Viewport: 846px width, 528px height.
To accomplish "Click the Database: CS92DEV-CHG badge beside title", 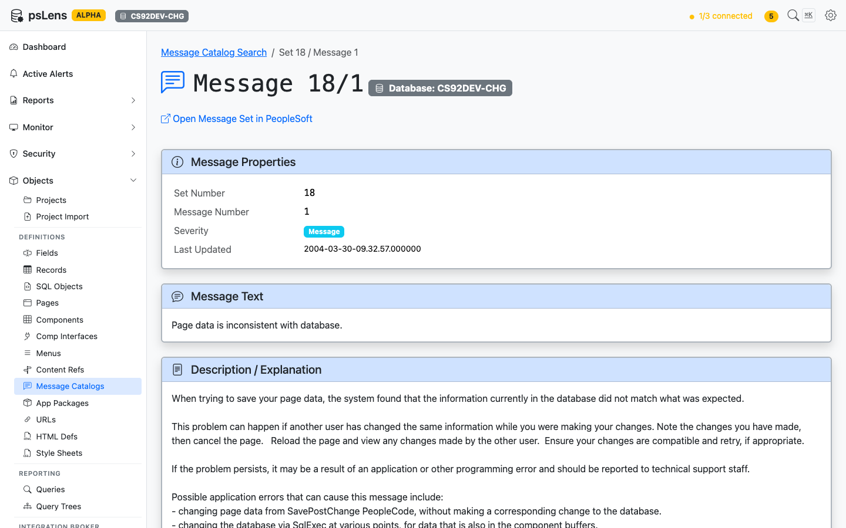I will point(440,88).
